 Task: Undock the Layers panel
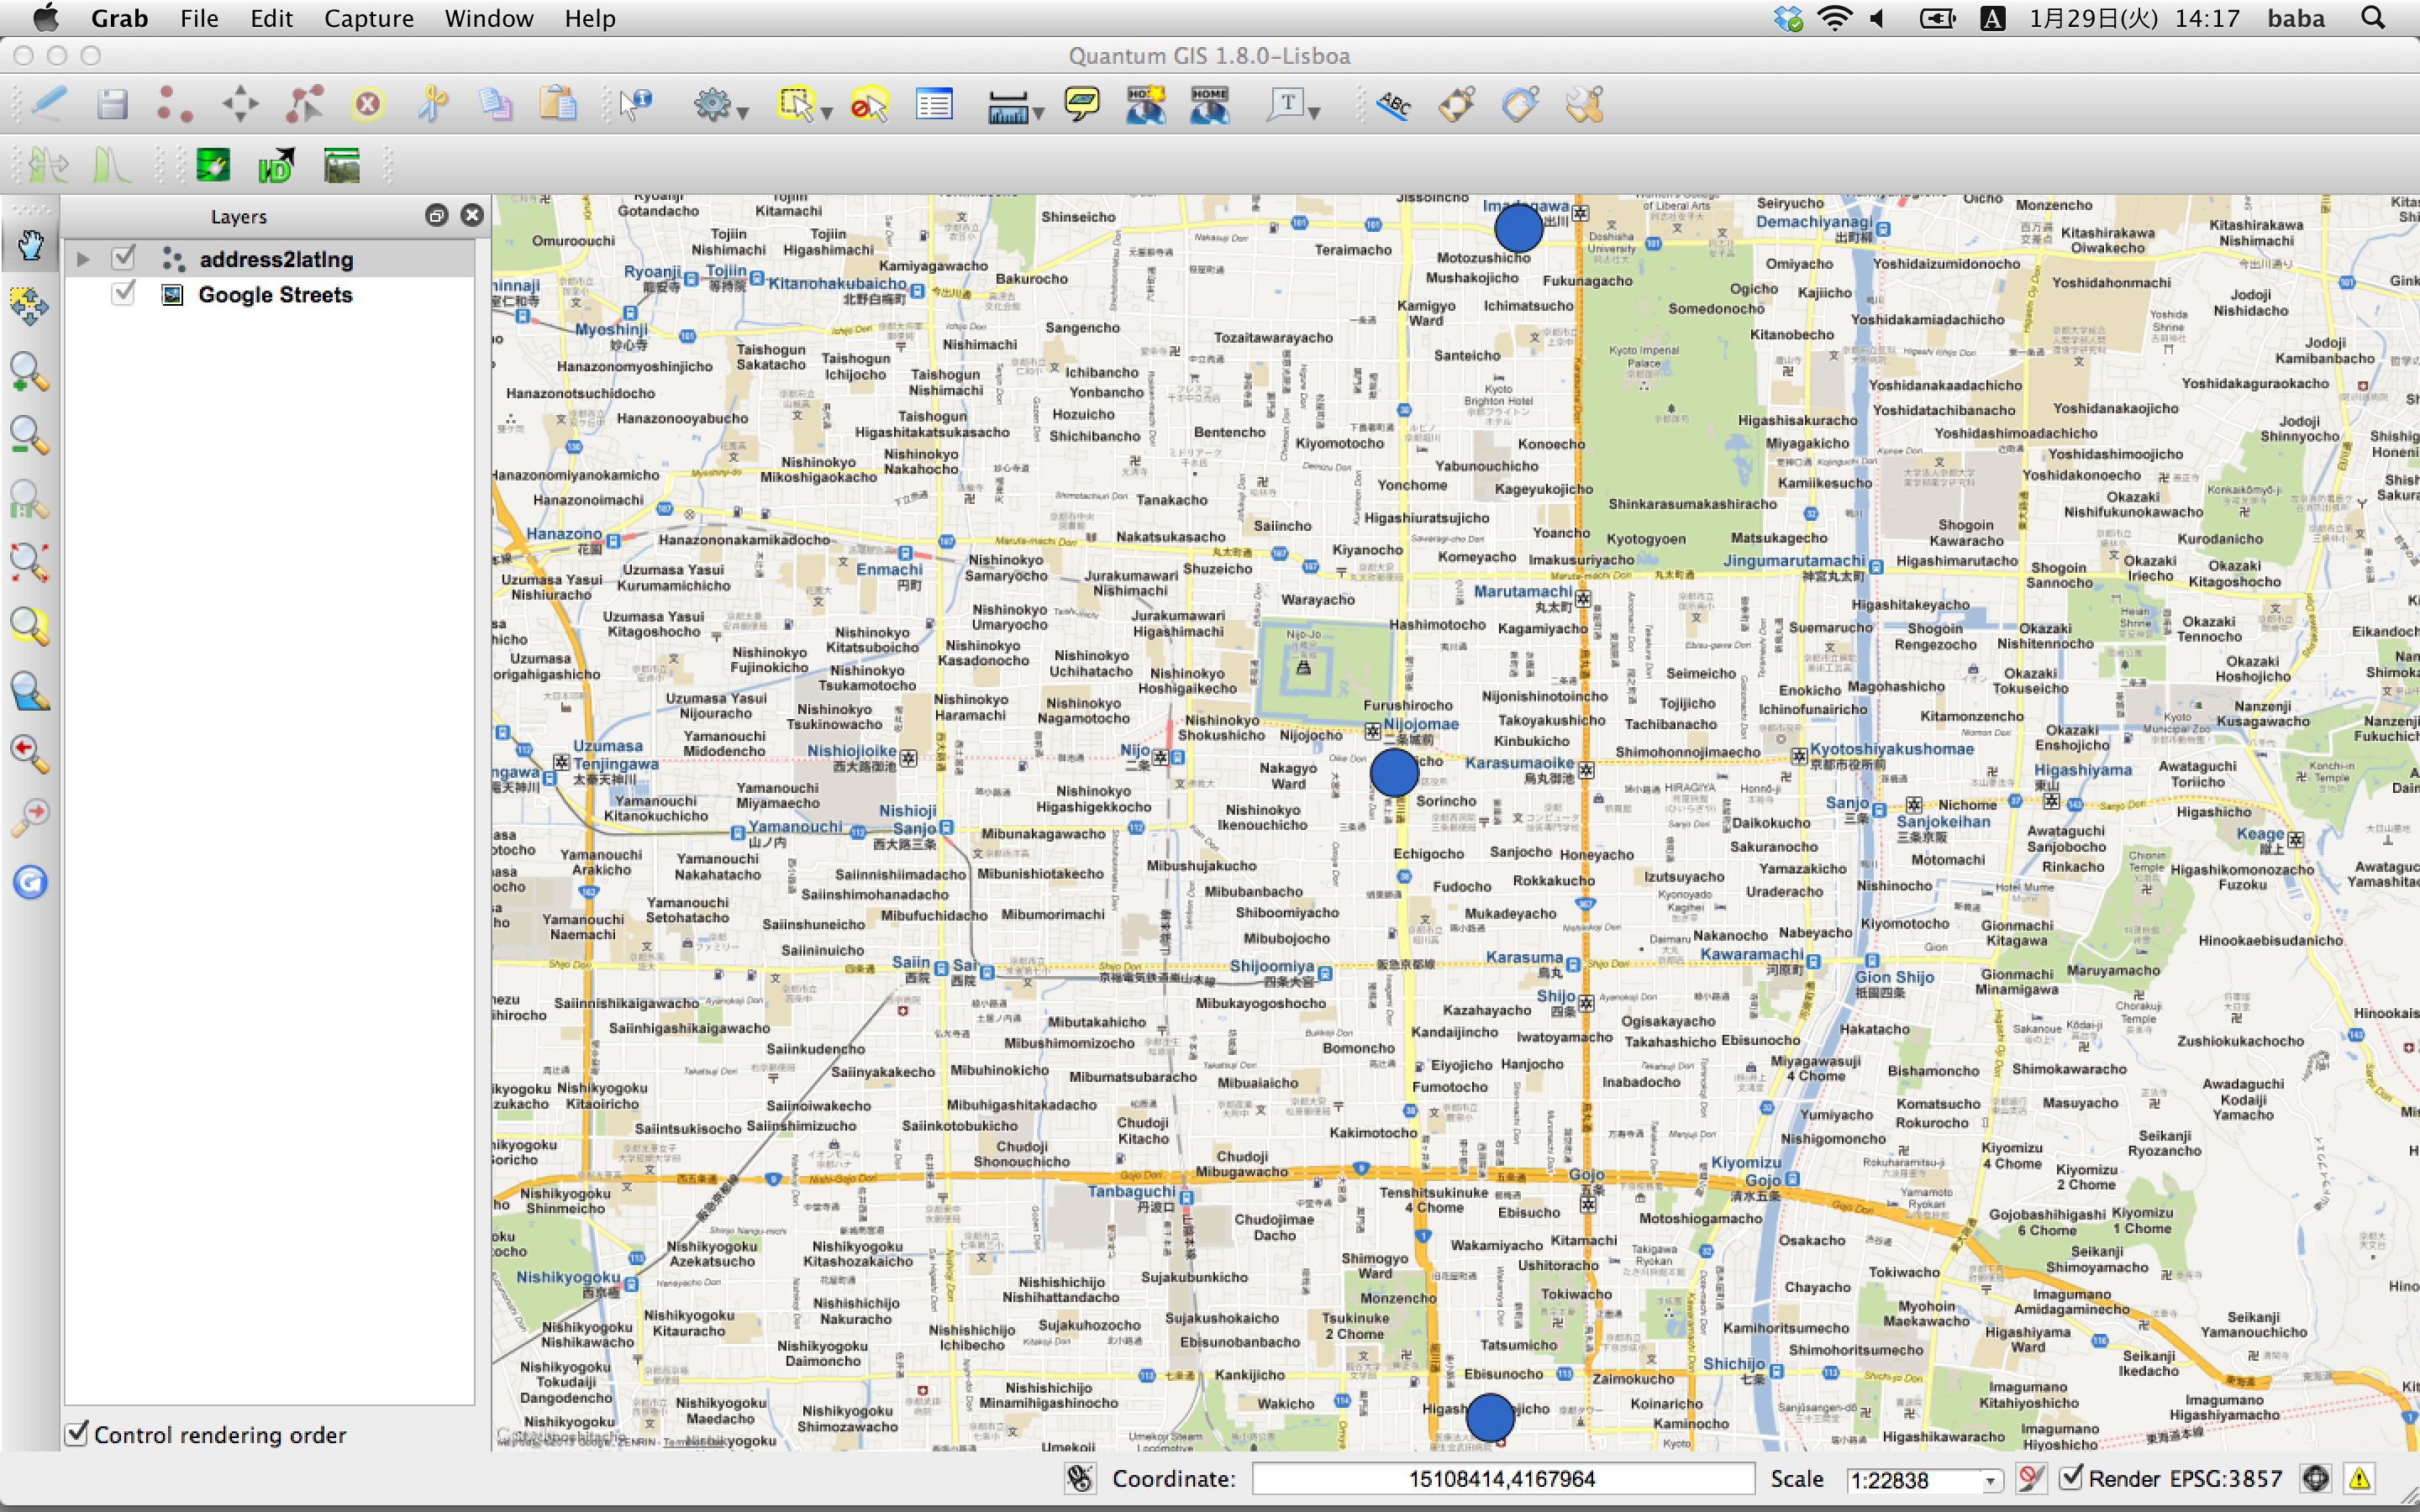[x=436, y=215]
